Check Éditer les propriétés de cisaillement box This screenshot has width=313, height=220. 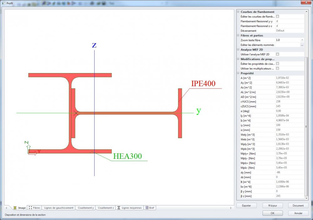pyautogui.click(x=277, y=63)
